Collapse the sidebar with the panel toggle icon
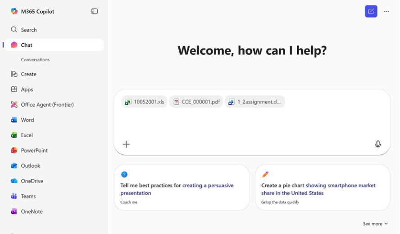The width and height of the screenshot is (400, 234). (x=95, y=11)
